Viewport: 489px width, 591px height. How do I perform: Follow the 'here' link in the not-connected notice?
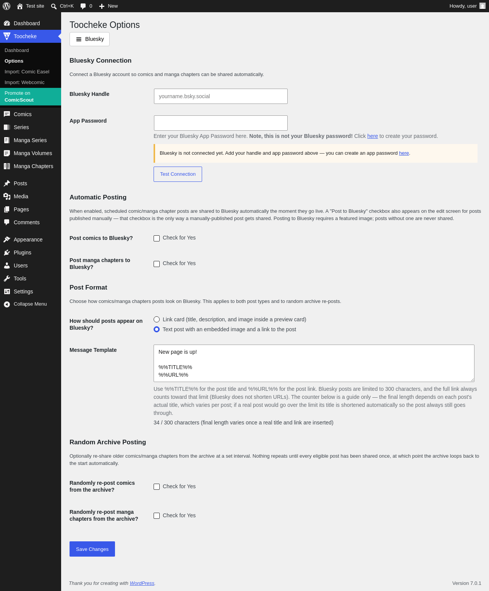pyautogui.click(x=404, y=153)
